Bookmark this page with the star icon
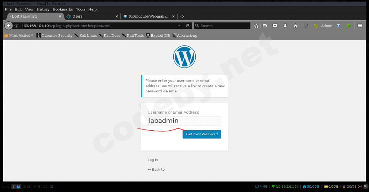This screenshot has height=192, width=369. (x=256, y=26)
